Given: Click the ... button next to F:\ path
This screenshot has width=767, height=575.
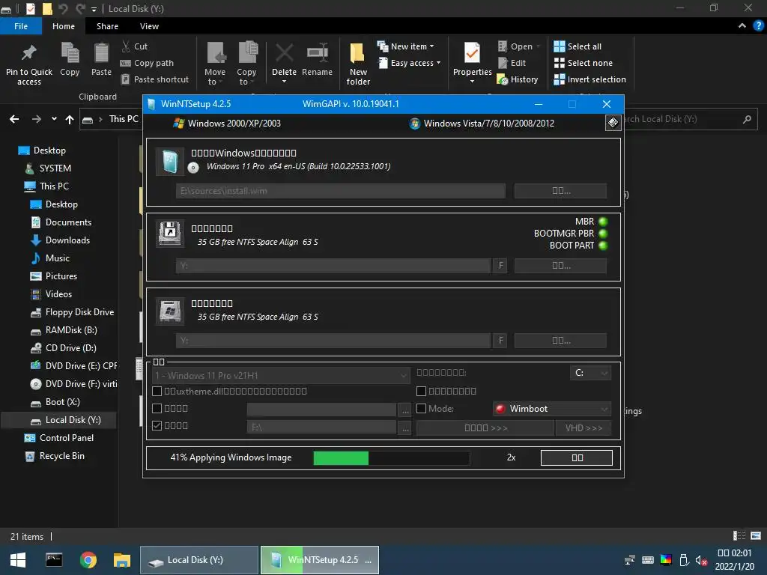Looking at the screenshot, I should coord(405,428).
